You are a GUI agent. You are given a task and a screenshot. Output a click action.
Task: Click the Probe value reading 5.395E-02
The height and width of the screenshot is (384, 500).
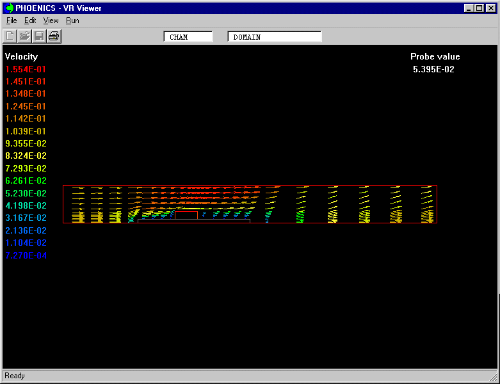coord(434,69)
